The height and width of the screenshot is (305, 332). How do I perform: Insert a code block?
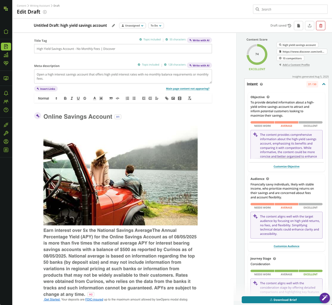pyautogui.click(x=118, y=98)
